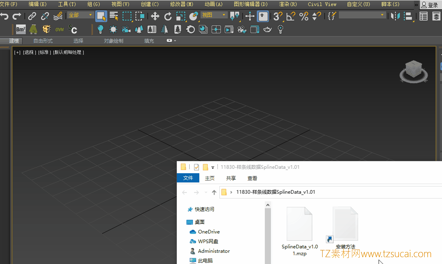Click the camera-with-plus icon

pyautogui.click(x=242, y=29)
